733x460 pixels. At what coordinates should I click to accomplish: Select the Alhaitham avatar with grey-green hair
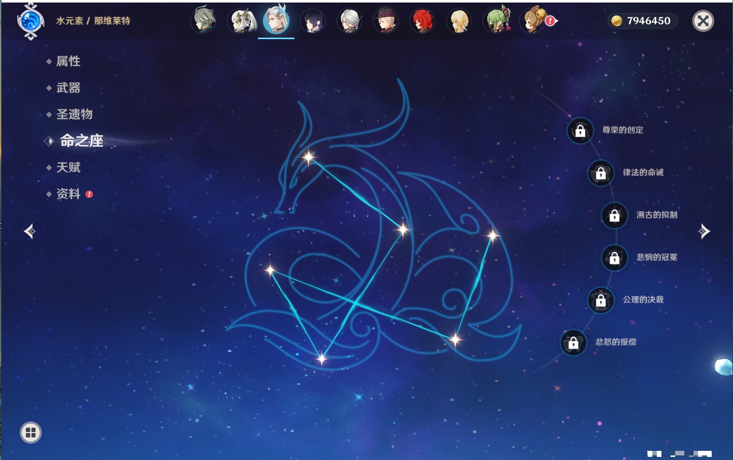(x=204, y=20)
